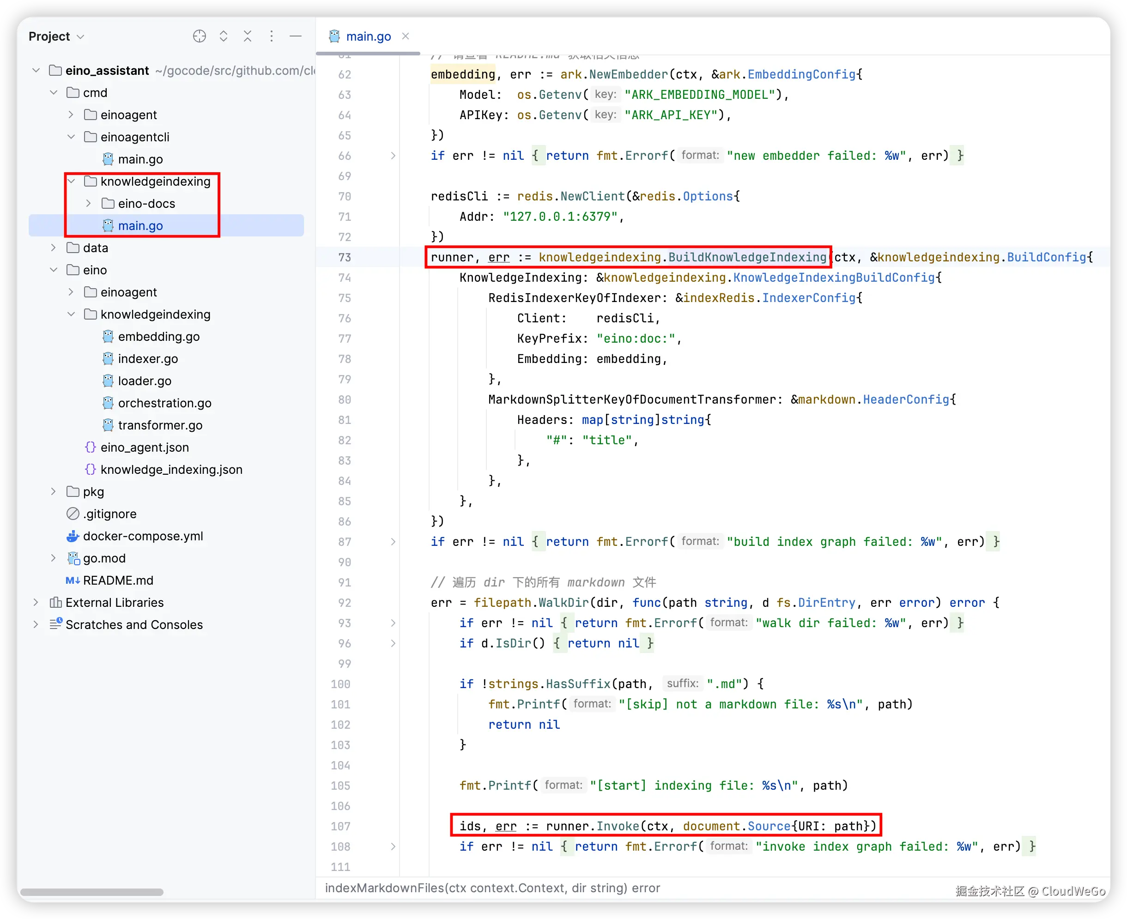
Task: Open eino_agent.json file
Action: [144, 447]
